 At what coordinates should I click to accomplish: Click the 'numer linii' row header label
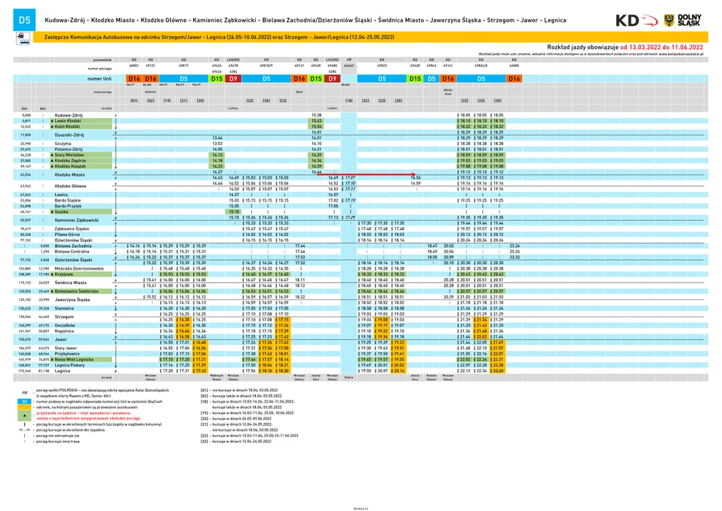(99, 79)
